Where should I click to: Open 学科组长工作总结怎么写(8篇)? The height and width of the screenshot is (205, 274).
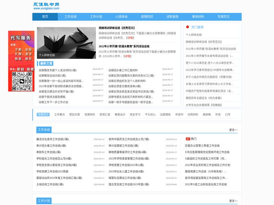coord(54,158)
